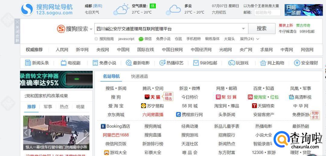Select the 明星 news tab
Viewport: 326px width, 156px height.
[80, 107]
